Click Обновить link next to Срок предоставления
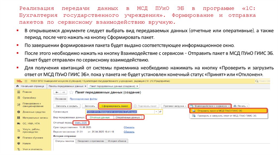 pyautogui.click(x=129, y=127)
